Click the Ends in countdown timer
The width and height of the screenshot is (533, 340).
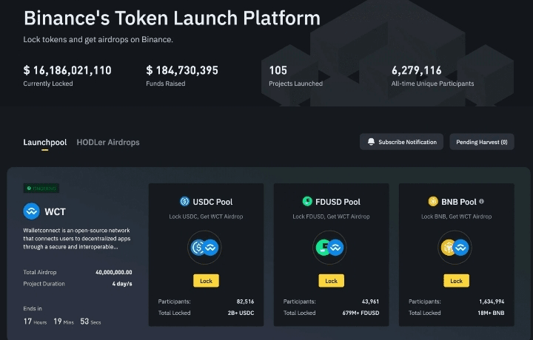62,322
